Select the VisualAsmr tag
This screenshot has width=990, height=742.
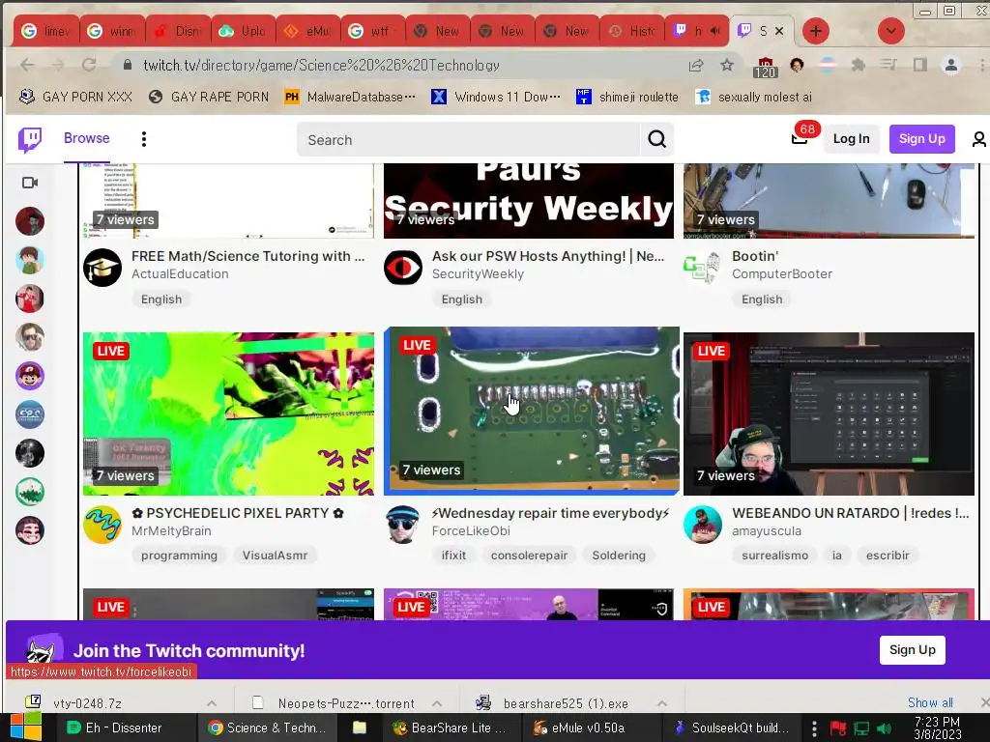(x=275, y=556)
